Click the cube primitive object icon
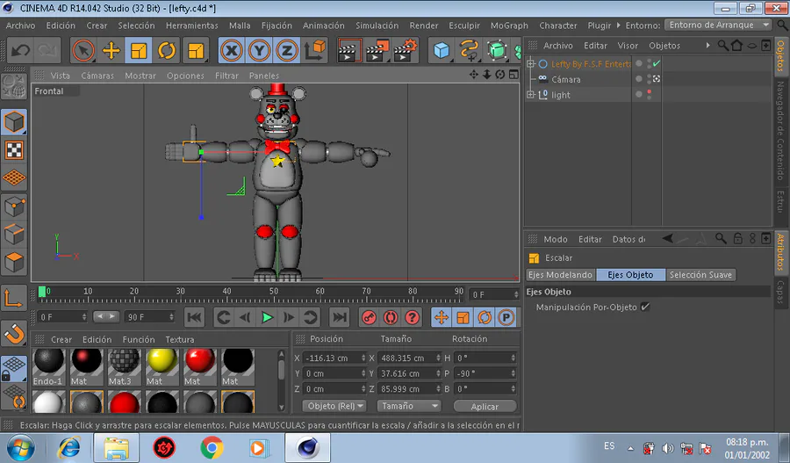790x463 pixels. (442, 51)
